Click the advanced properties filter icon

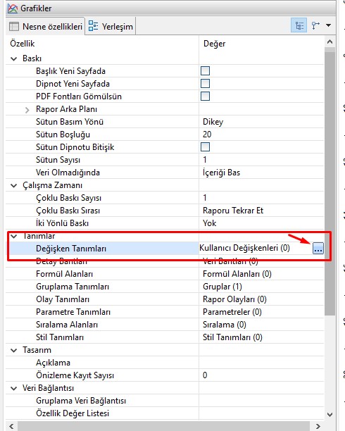click(315, 26)
